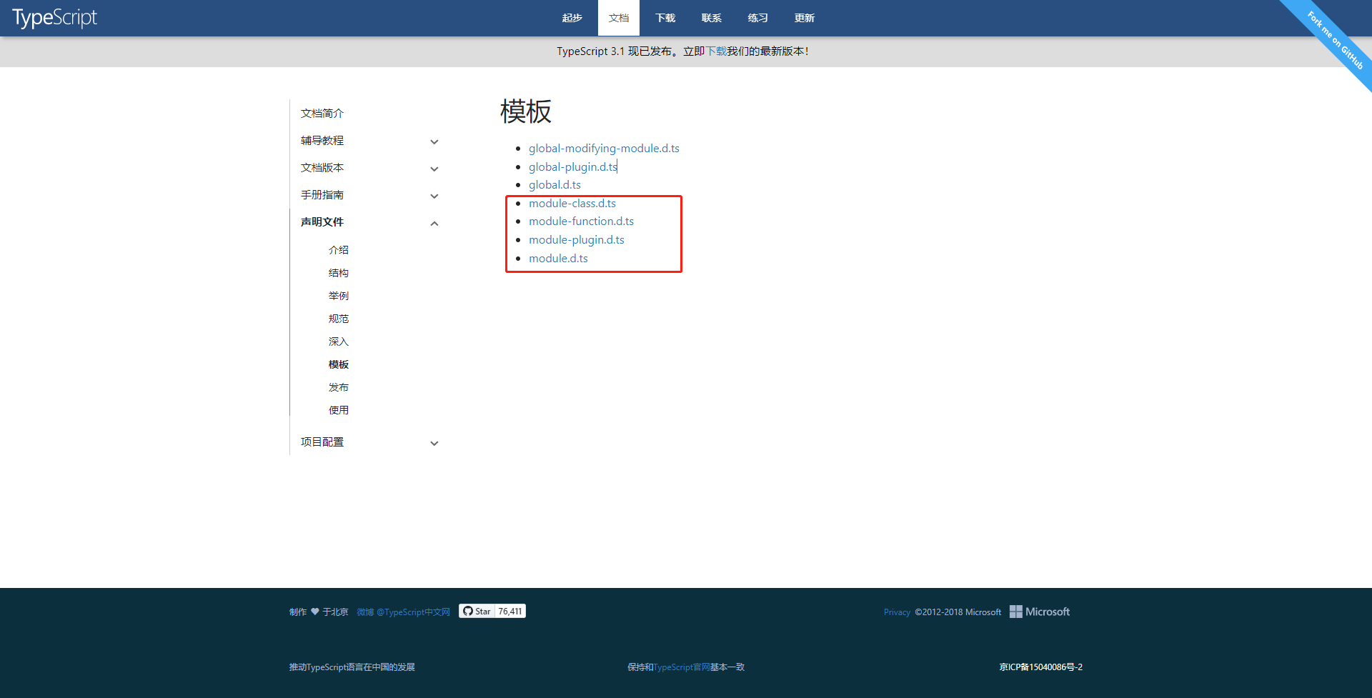1372x698 pixels.
Task: Open the 规范 sub-item
Action: click(x=339, y=319)
